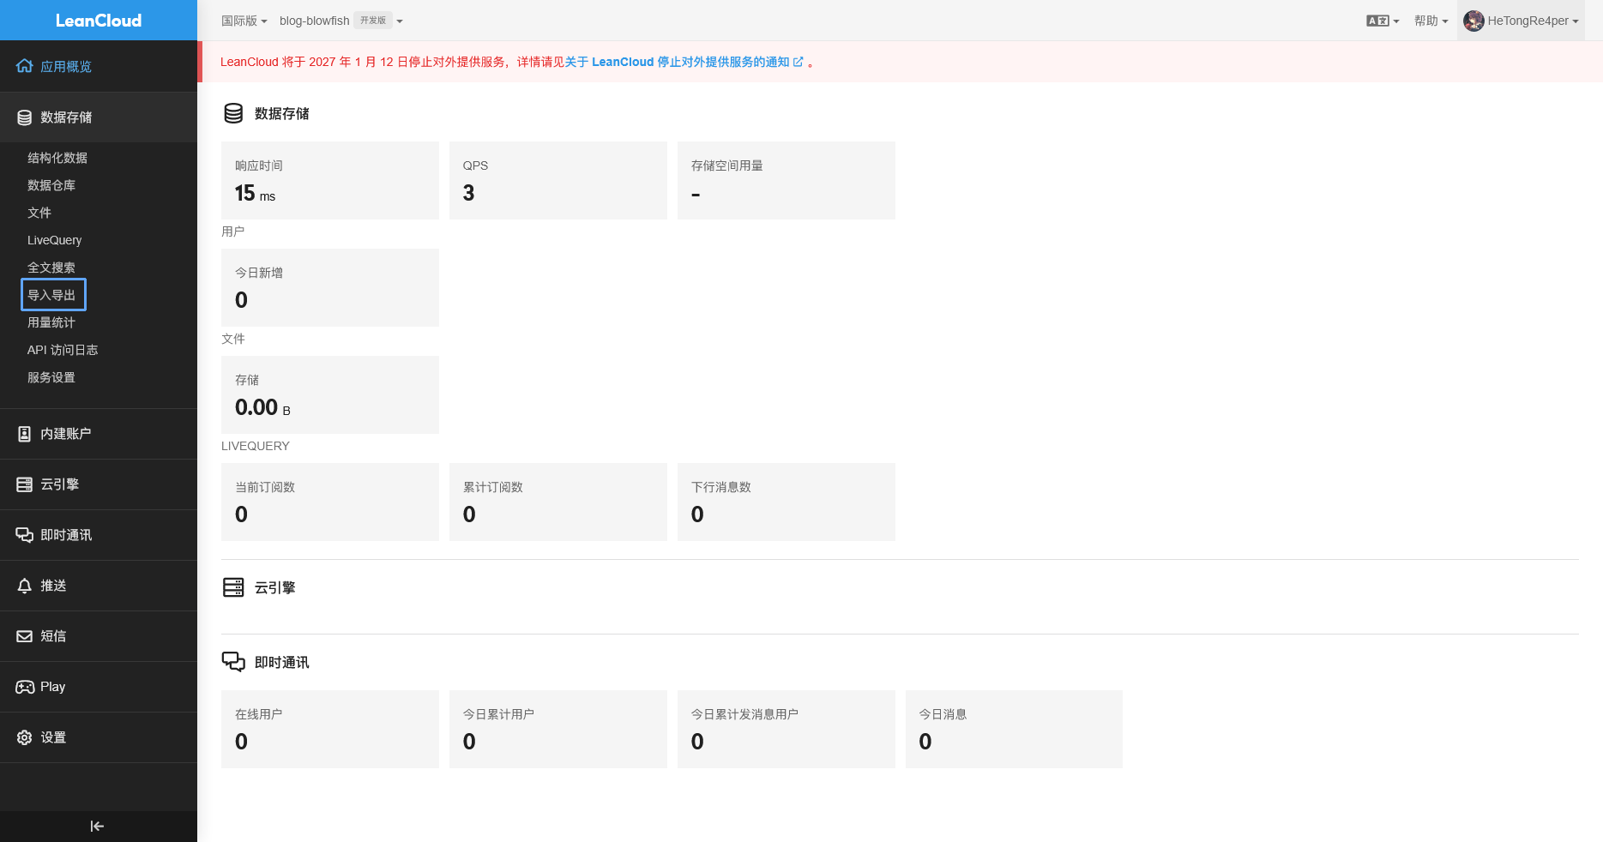
Task: Click the 即时通讯 chat bubbles icon in sidebar
Action: [24, 535]
